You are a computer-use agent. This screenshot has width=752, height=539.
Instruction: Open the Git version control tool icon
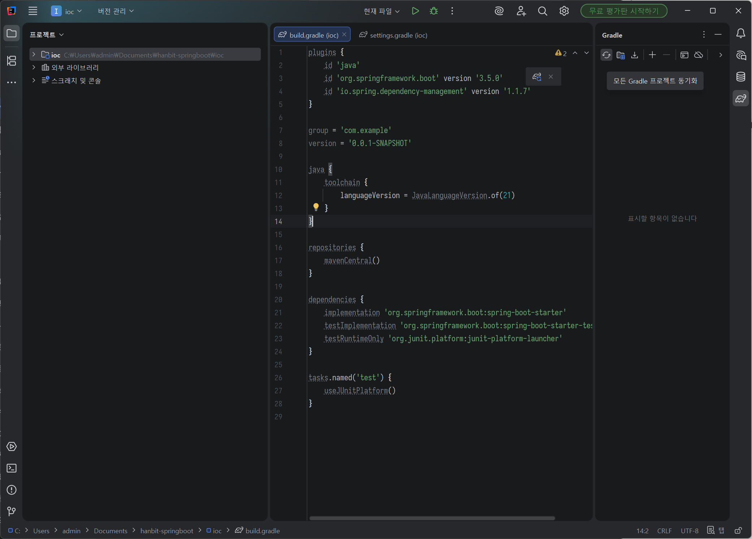12,511
